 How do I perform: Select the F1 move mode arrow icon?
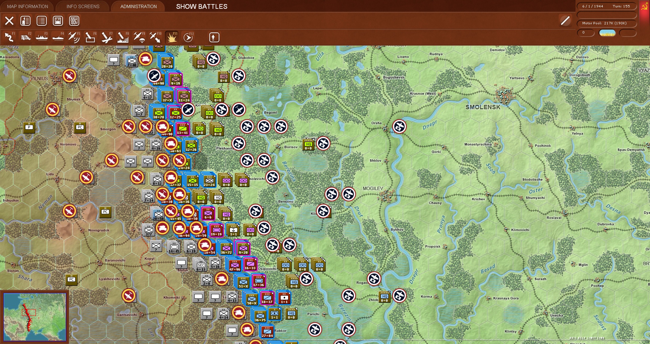coord(9,37)
